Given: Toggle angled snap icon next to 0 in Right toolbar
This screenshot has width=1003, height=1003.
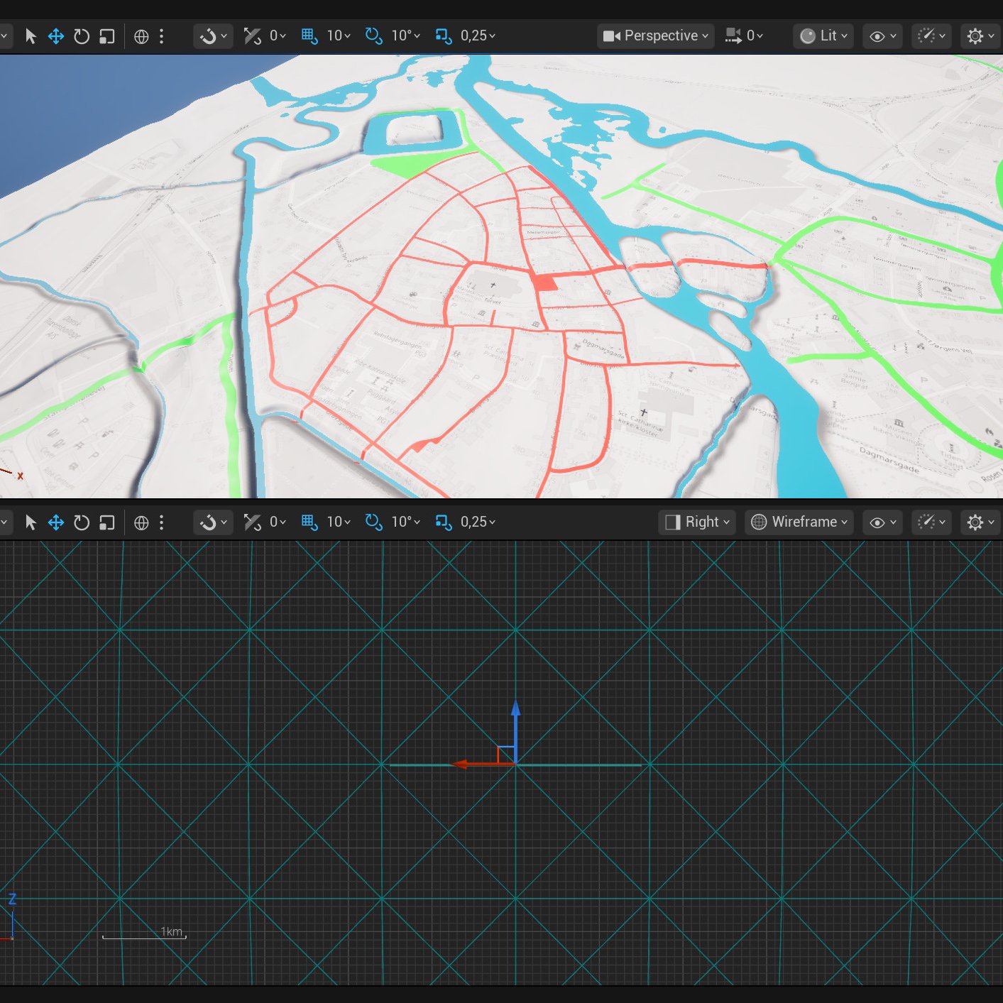Looking at the screenshot, I should pos(253,522).
